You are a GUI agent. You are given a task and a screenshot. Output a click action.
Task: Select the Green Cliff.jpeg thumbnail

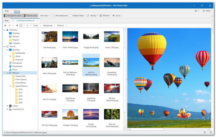[x=112, y=36]
